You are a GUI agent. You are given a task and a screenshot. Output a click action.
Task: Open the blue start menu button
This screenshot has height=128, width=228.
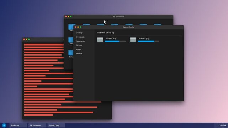4,125
